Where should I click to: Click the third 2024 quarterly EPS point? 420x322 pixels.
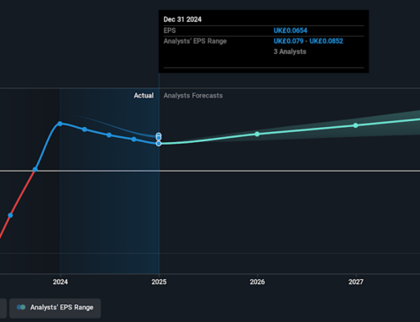click(x=109, y=135)
